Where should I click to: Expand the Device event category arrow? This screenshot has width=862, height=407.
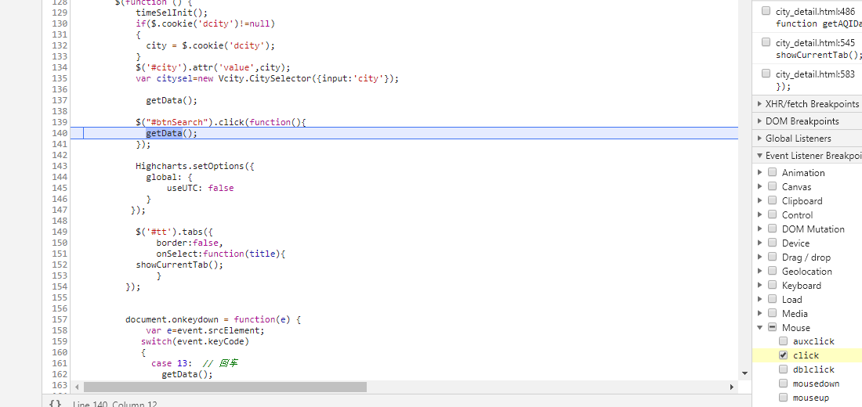coord(760,243)
